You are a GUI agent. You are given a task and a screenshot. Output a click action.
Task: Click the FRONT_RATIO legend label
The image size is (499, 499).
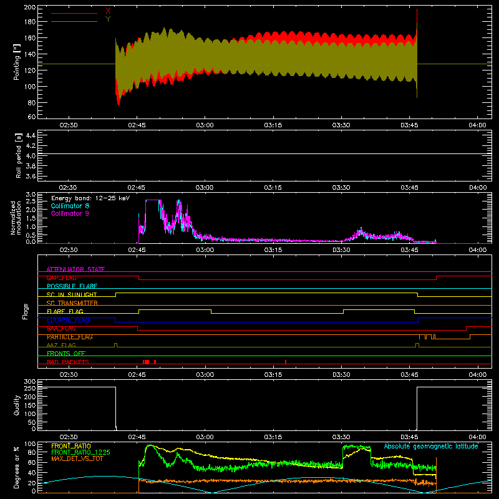pyautogui.click(x=71, y=446)
